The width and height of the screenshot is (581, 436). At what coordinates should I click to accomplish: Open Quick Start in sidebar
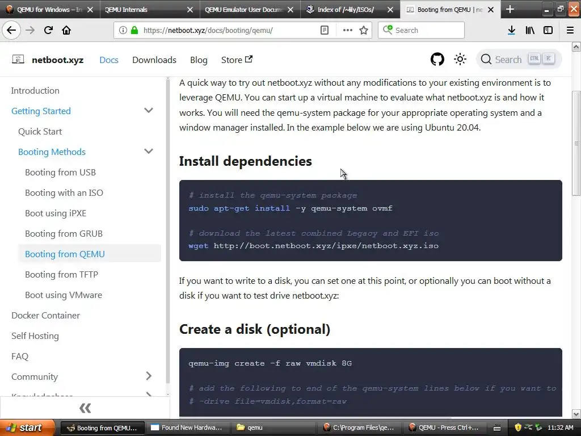click(40, 131)
